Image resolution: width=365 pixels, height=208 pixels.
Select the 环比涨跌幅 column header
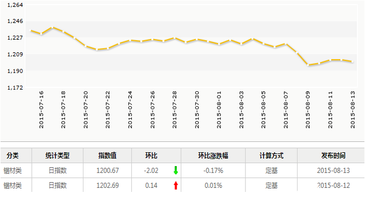coord(213,156)
